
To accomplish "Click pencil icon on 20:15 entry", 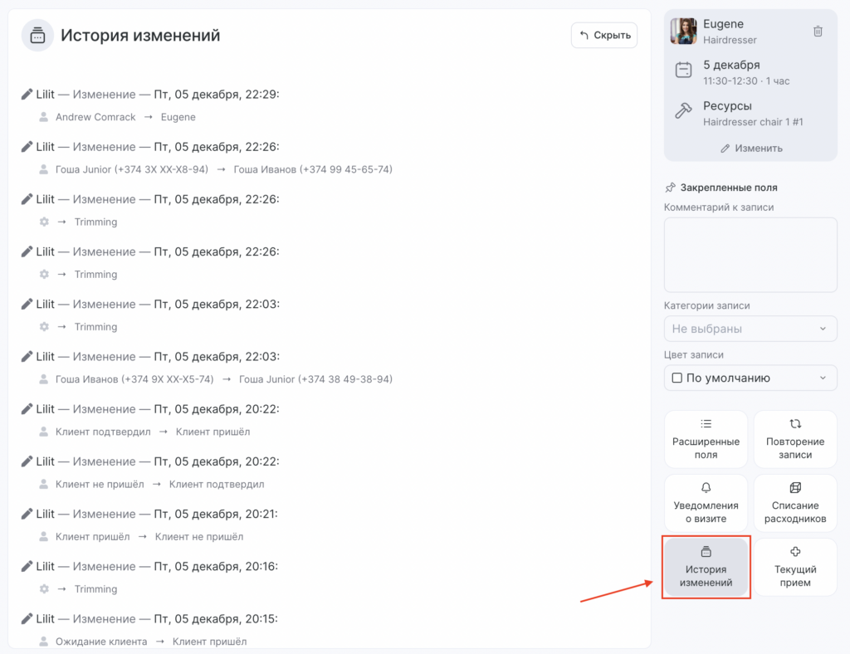I will pyautogui.click(x=27, y=619).
